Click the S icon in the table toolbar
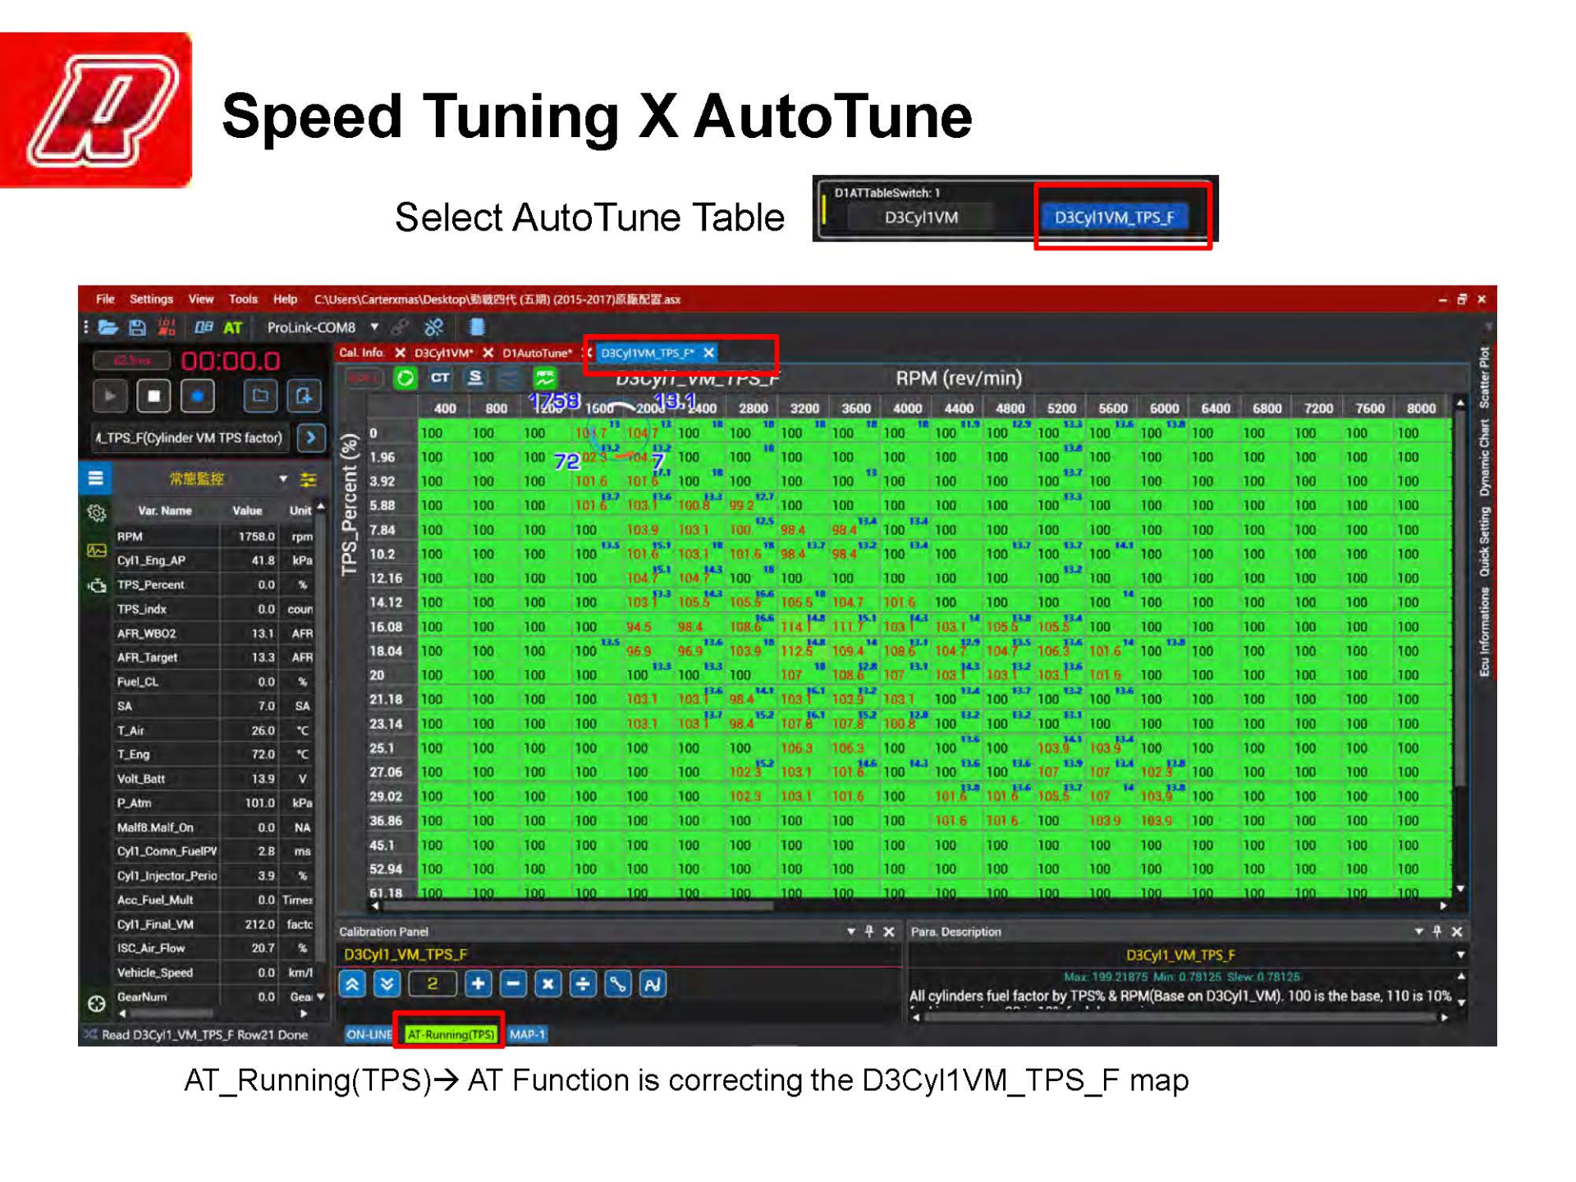Screen dimensions: 1576x1182 (x=474, y=378)
